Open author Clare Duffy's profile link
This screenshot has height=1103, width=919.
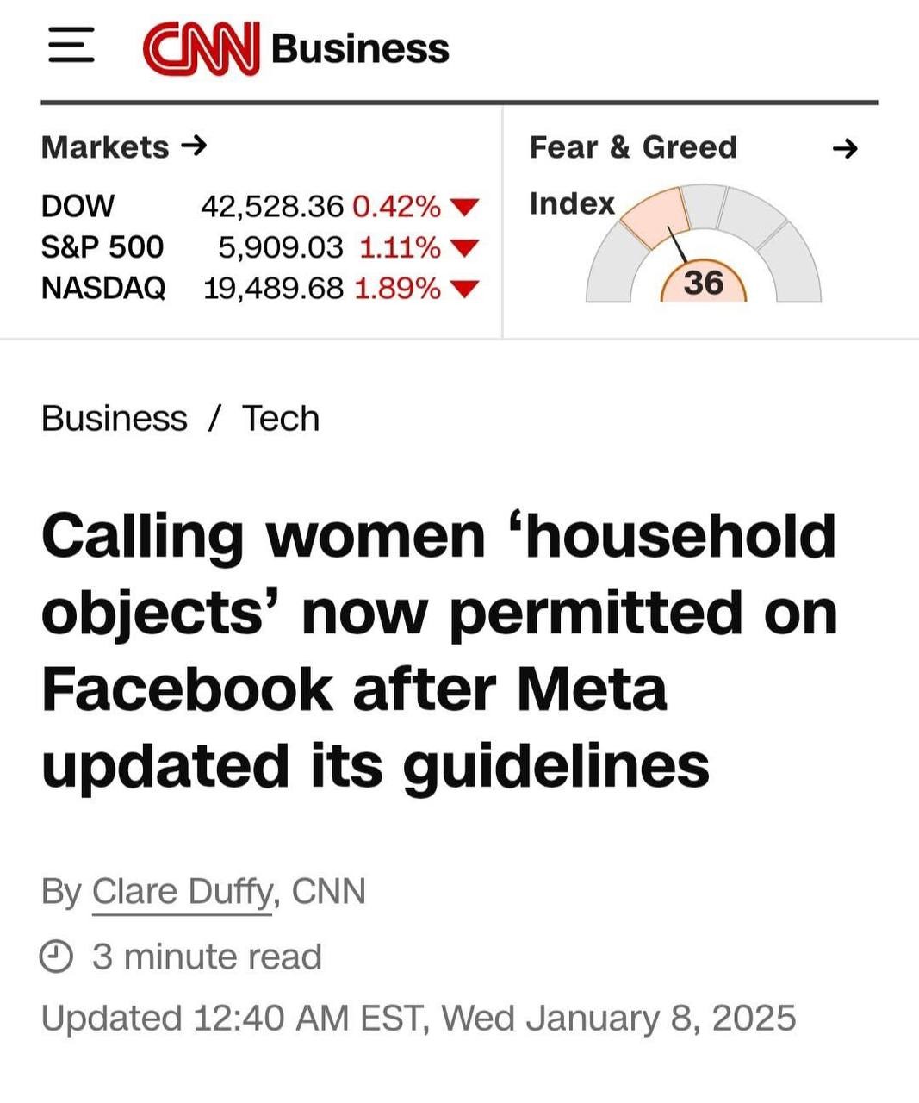pyautogui.click(x=182, y=891)
